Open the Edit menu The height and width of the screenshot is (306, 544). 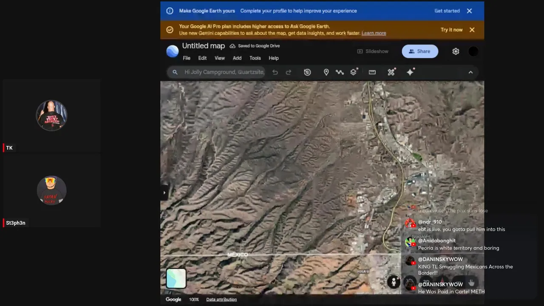click(x=202, y=58)
